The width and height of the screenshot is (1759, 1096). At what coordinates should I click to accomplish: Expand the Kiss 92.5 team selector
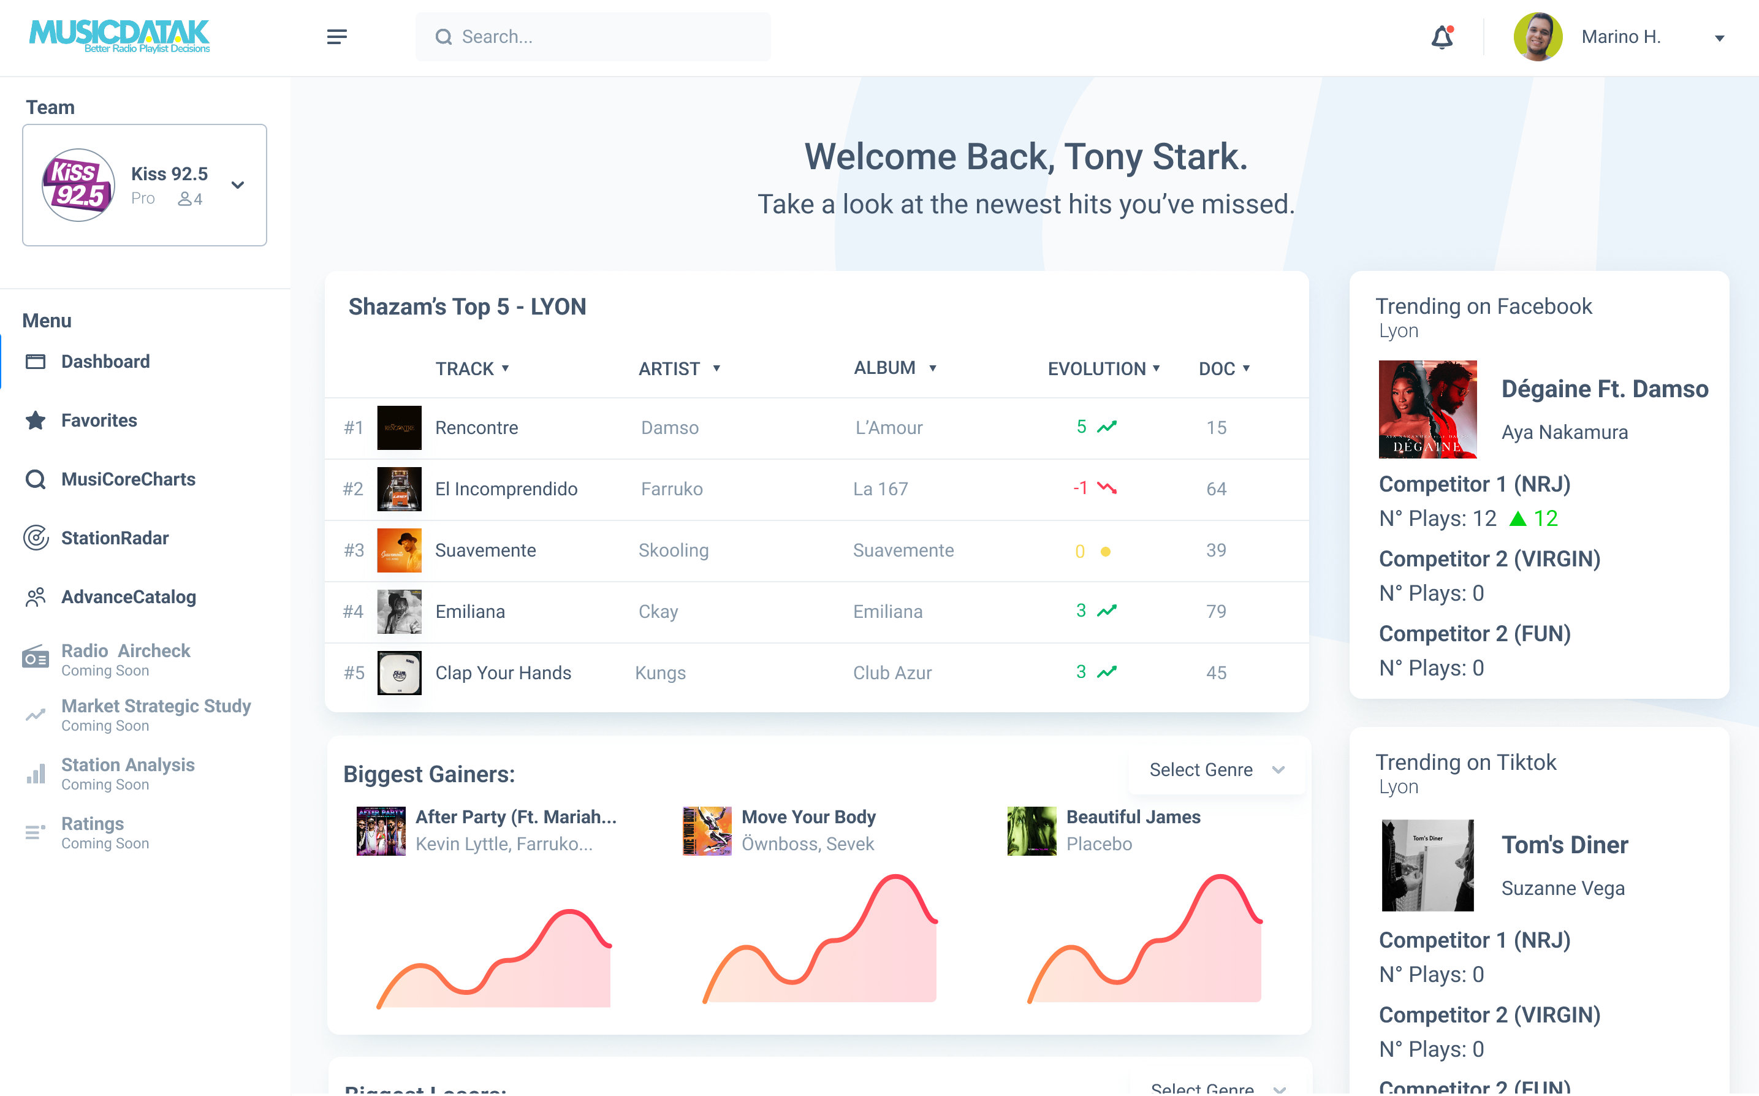238,185
